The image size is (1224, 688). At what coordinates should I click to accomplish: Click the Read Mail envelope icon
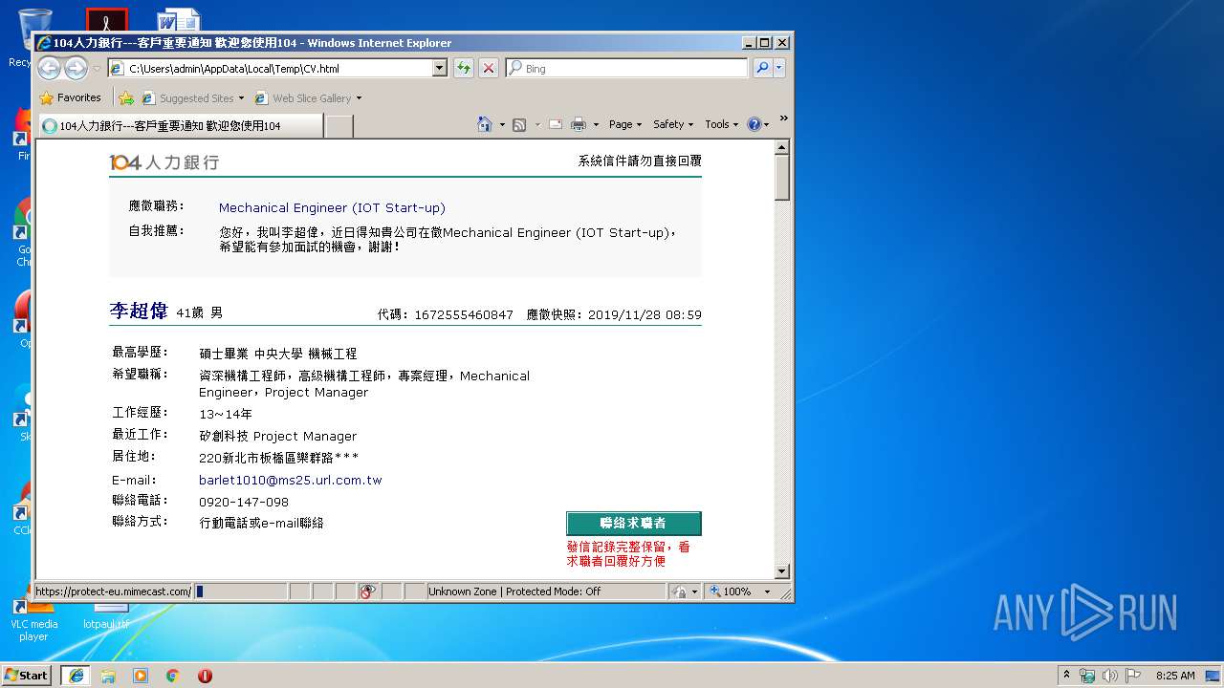coord(556,124)
